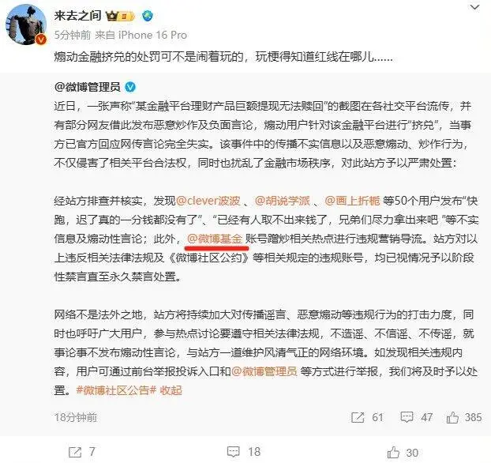Click the 来去之间 username text
491x463 pixels.
click(x=77, y=16)
